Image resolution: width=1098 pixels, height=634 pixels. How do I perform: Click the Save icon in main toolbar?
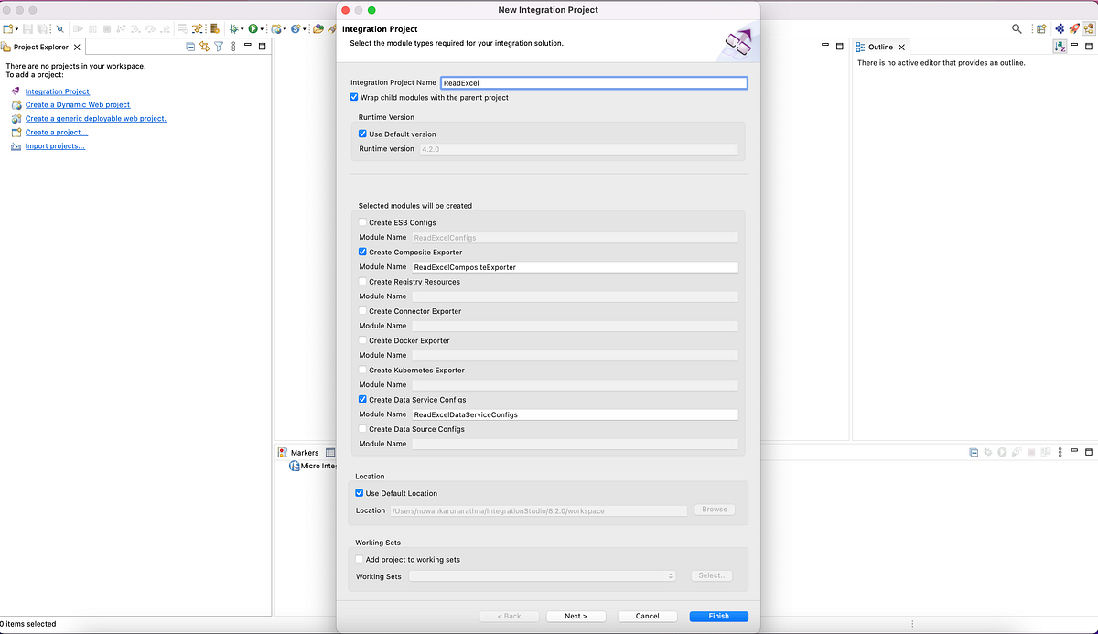tap(27, 29)
